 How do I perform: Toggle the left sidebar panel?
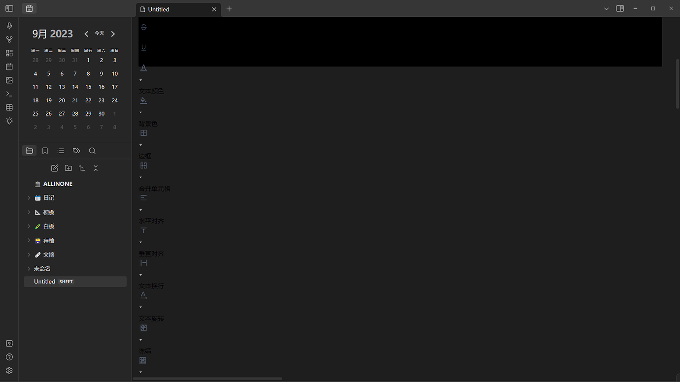(9, 9)
